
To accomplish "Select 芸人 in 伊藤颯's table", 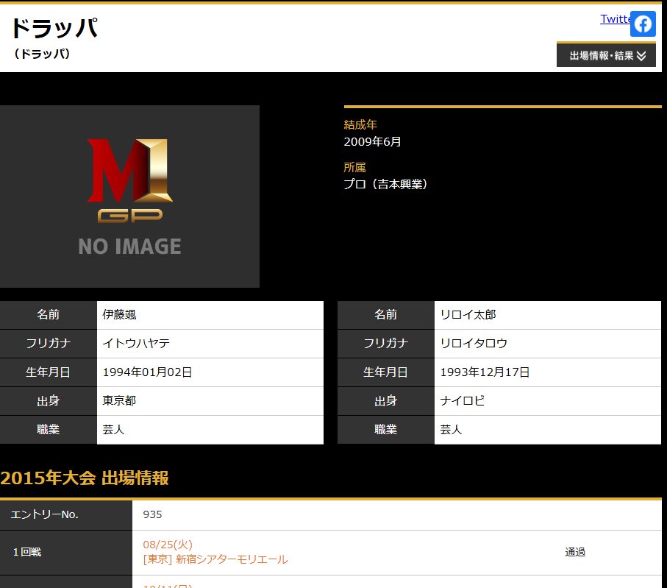I will (113, 430).
